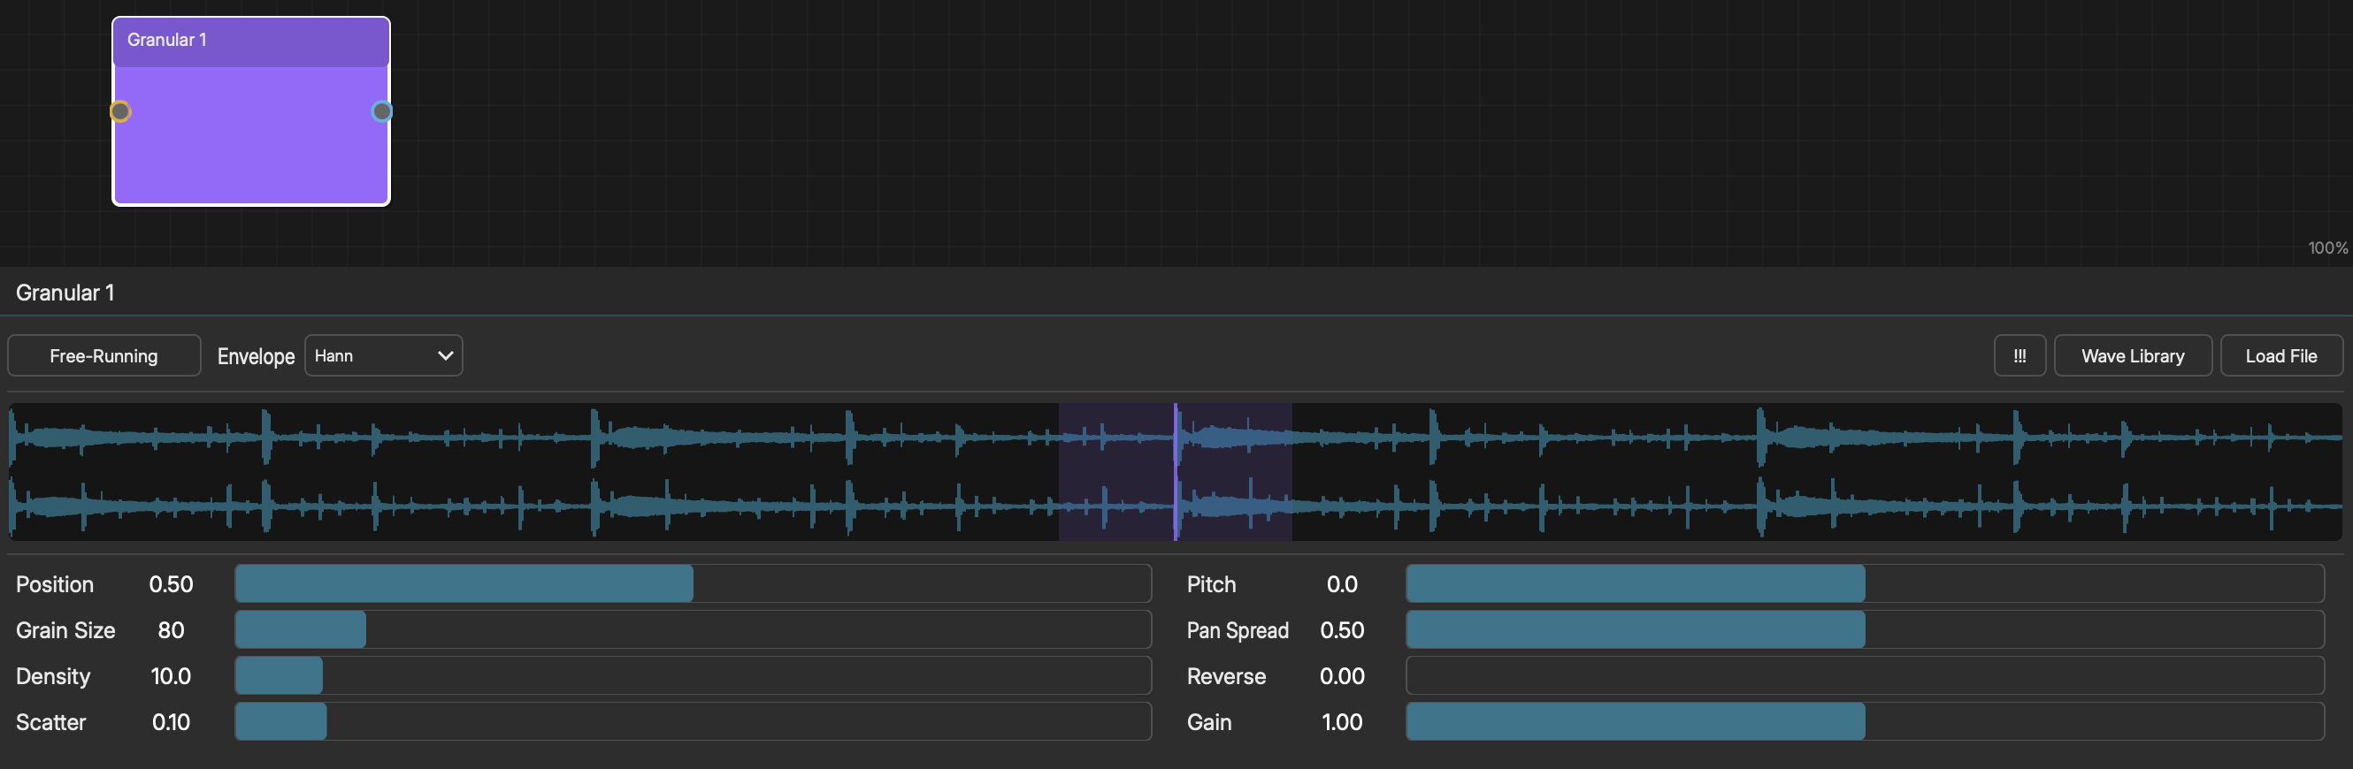Click the Scatter slider track
2353x769 pixels.
(693, 721)
